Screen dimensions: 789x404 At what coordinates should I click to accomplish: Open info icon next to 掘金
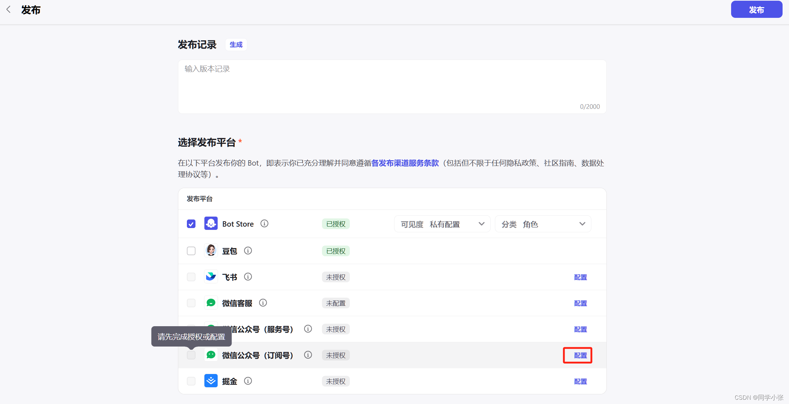tap(248, 381)
